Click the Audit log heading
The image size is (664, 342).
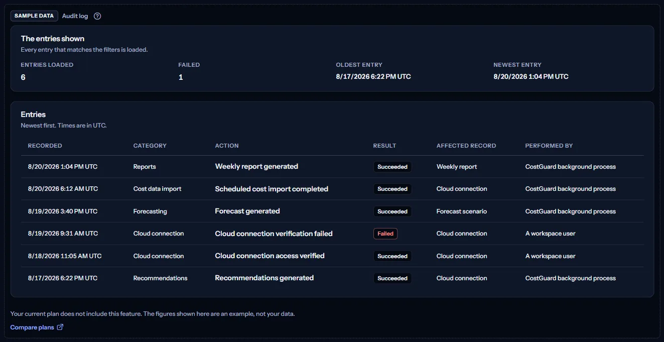pyautogui.click(x=75, y=16)
